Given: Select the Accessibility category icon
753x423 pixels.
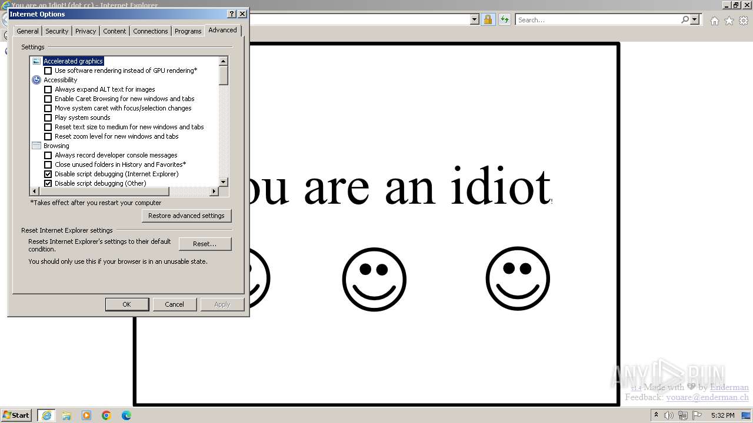Looking at the screenshot, I should [x=36, y=80].
